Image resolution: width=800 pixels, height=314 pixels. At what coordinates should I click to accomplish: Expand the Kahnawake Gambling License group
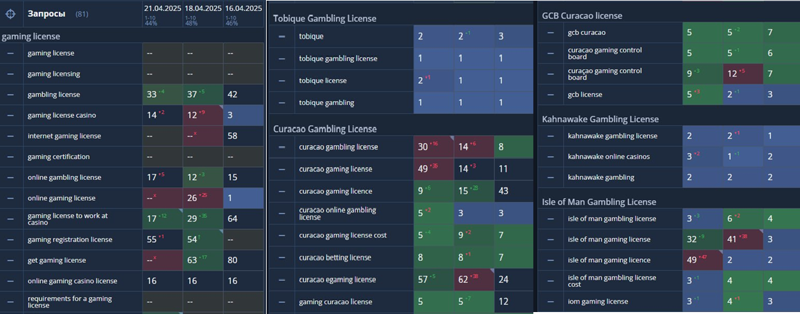pyautogui.click(x=600, y=119)
